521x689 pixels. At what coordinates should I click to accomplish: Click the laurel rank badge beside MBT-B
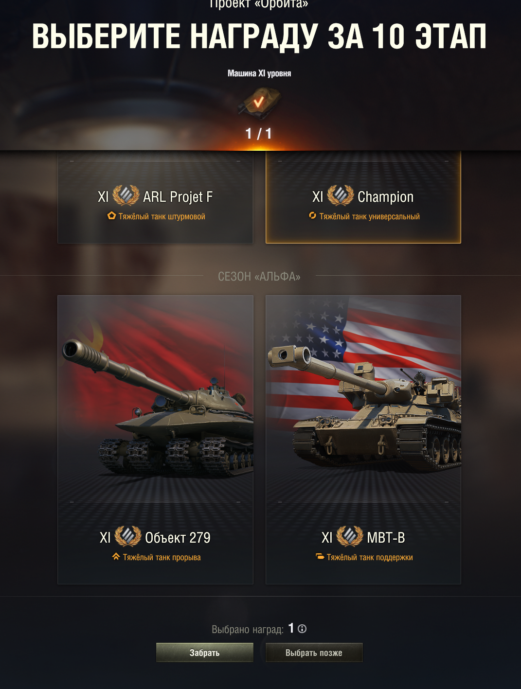[350, 537]
